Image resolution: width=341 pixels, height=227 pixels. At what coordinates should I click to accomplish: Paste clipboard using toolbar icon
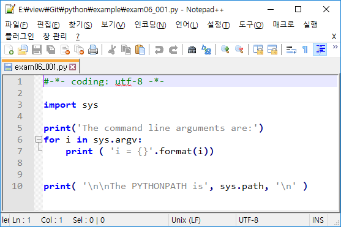[140, 50]
